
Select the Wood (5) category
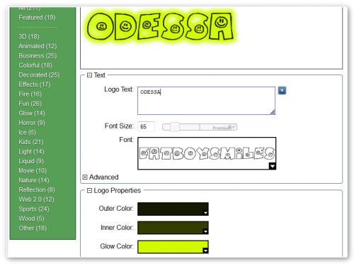pyautogui.click(x=32, y=219)
